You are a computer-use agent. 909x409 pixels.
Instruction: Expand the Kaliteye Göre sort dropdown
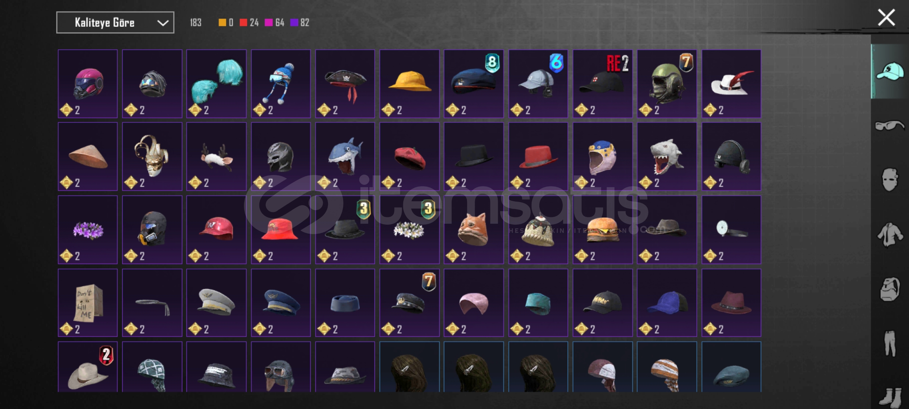115,23
